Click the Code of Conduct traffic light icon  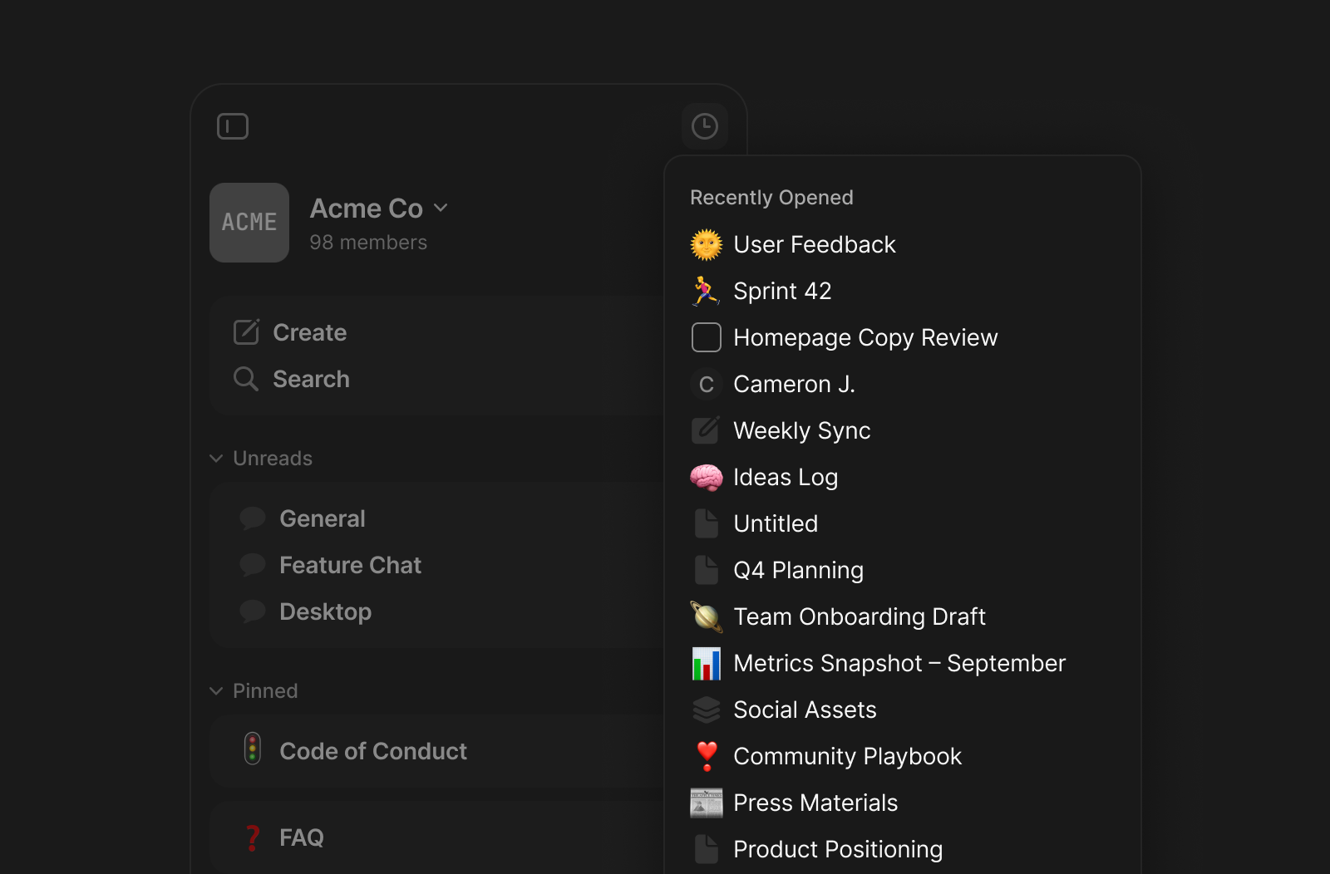point(253,749)
